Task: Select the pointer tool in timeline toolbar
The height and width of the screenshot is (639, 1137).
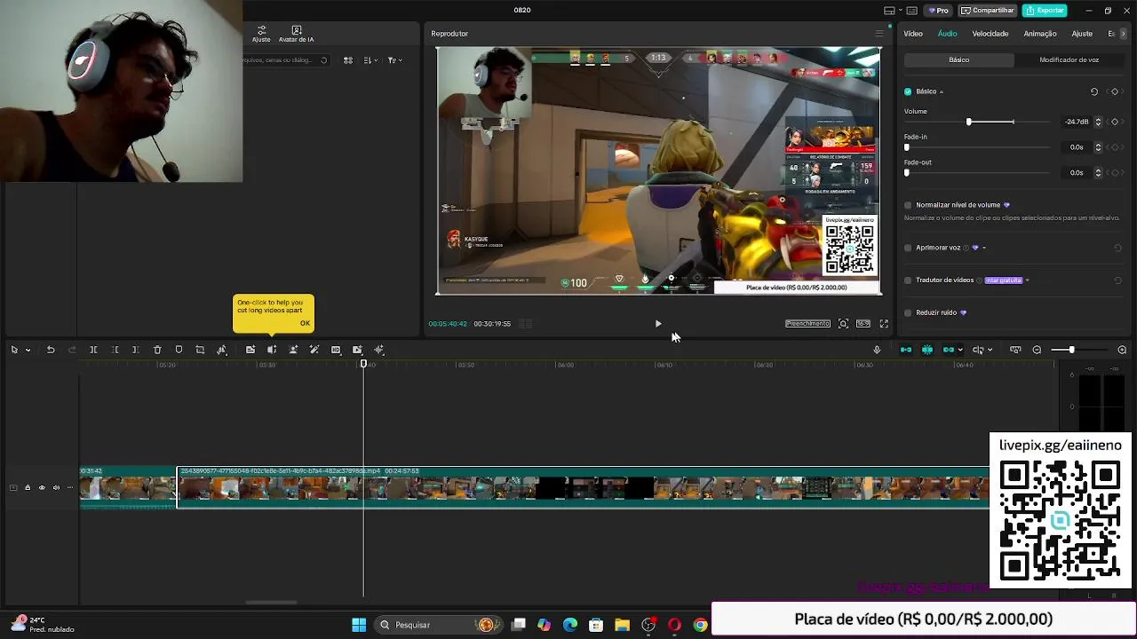Action: click(x=14, y=350)
